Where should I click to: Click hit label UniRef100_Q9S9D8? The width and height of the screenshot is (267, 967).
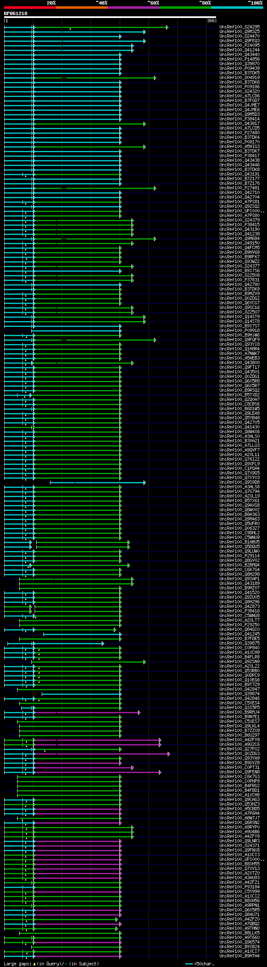tap(239, 482)
